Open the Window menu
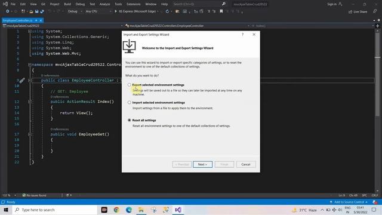Viewport: 382px width, 215px height. point(151,4)
